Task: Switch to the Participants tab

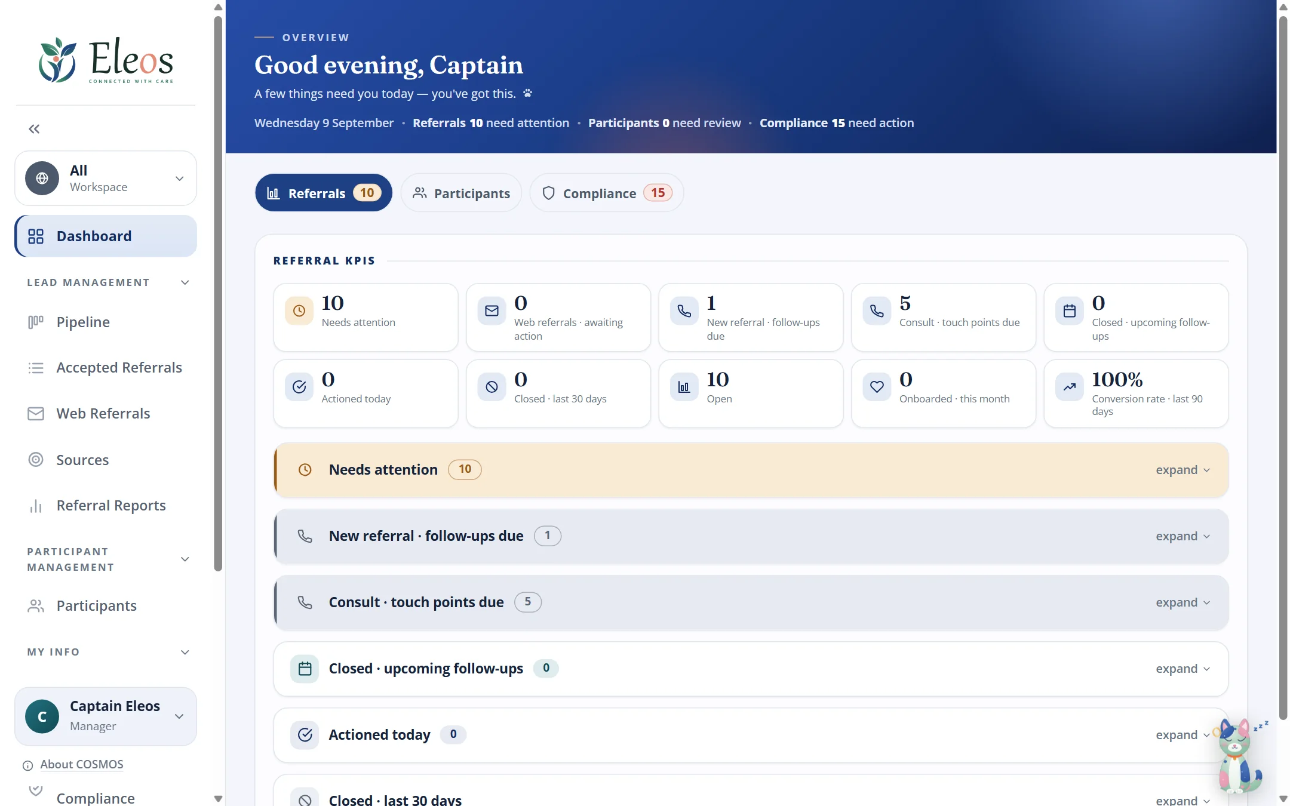Action: click(x=461, y=193)
